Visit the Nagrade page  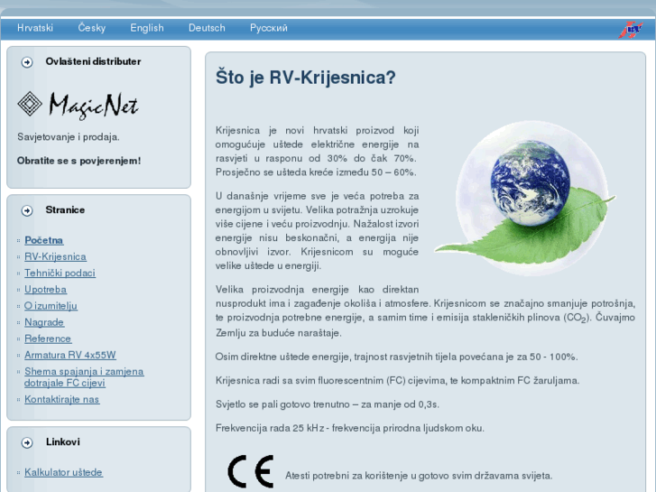point(44,322)
